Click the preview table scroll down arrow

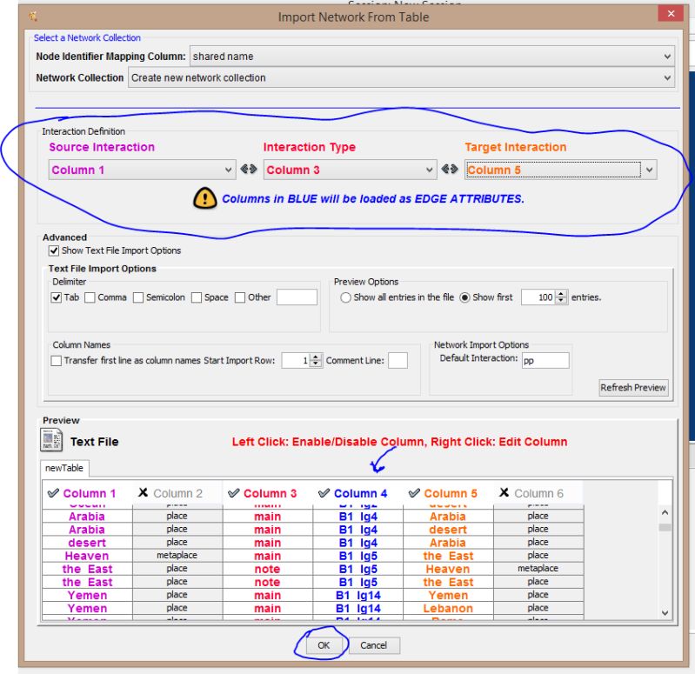(665, 613)
